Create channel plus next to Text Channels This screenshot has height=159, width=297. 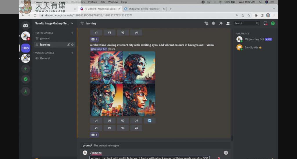(72, 33)
